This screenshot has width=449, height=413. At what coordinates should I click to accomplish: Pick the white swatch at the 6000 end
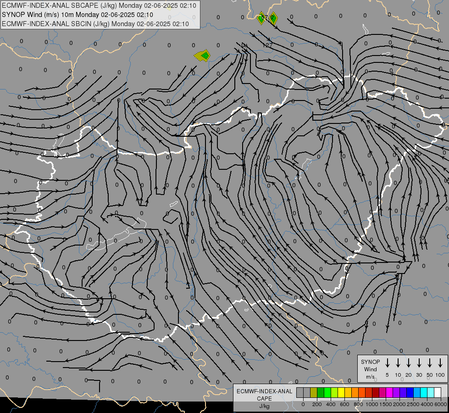(x=437, y=392)
